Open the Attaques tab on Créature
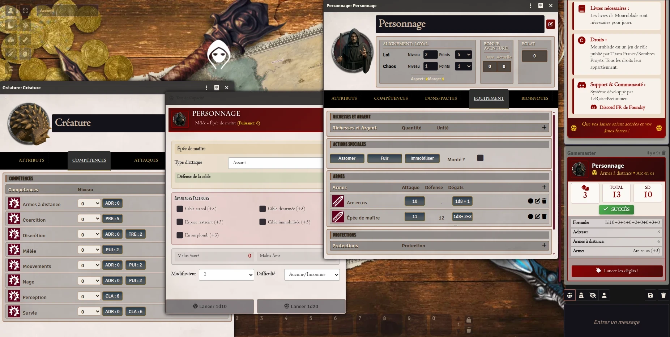The image size is (670, 337). pyautogui.click(x=146, y=160)
